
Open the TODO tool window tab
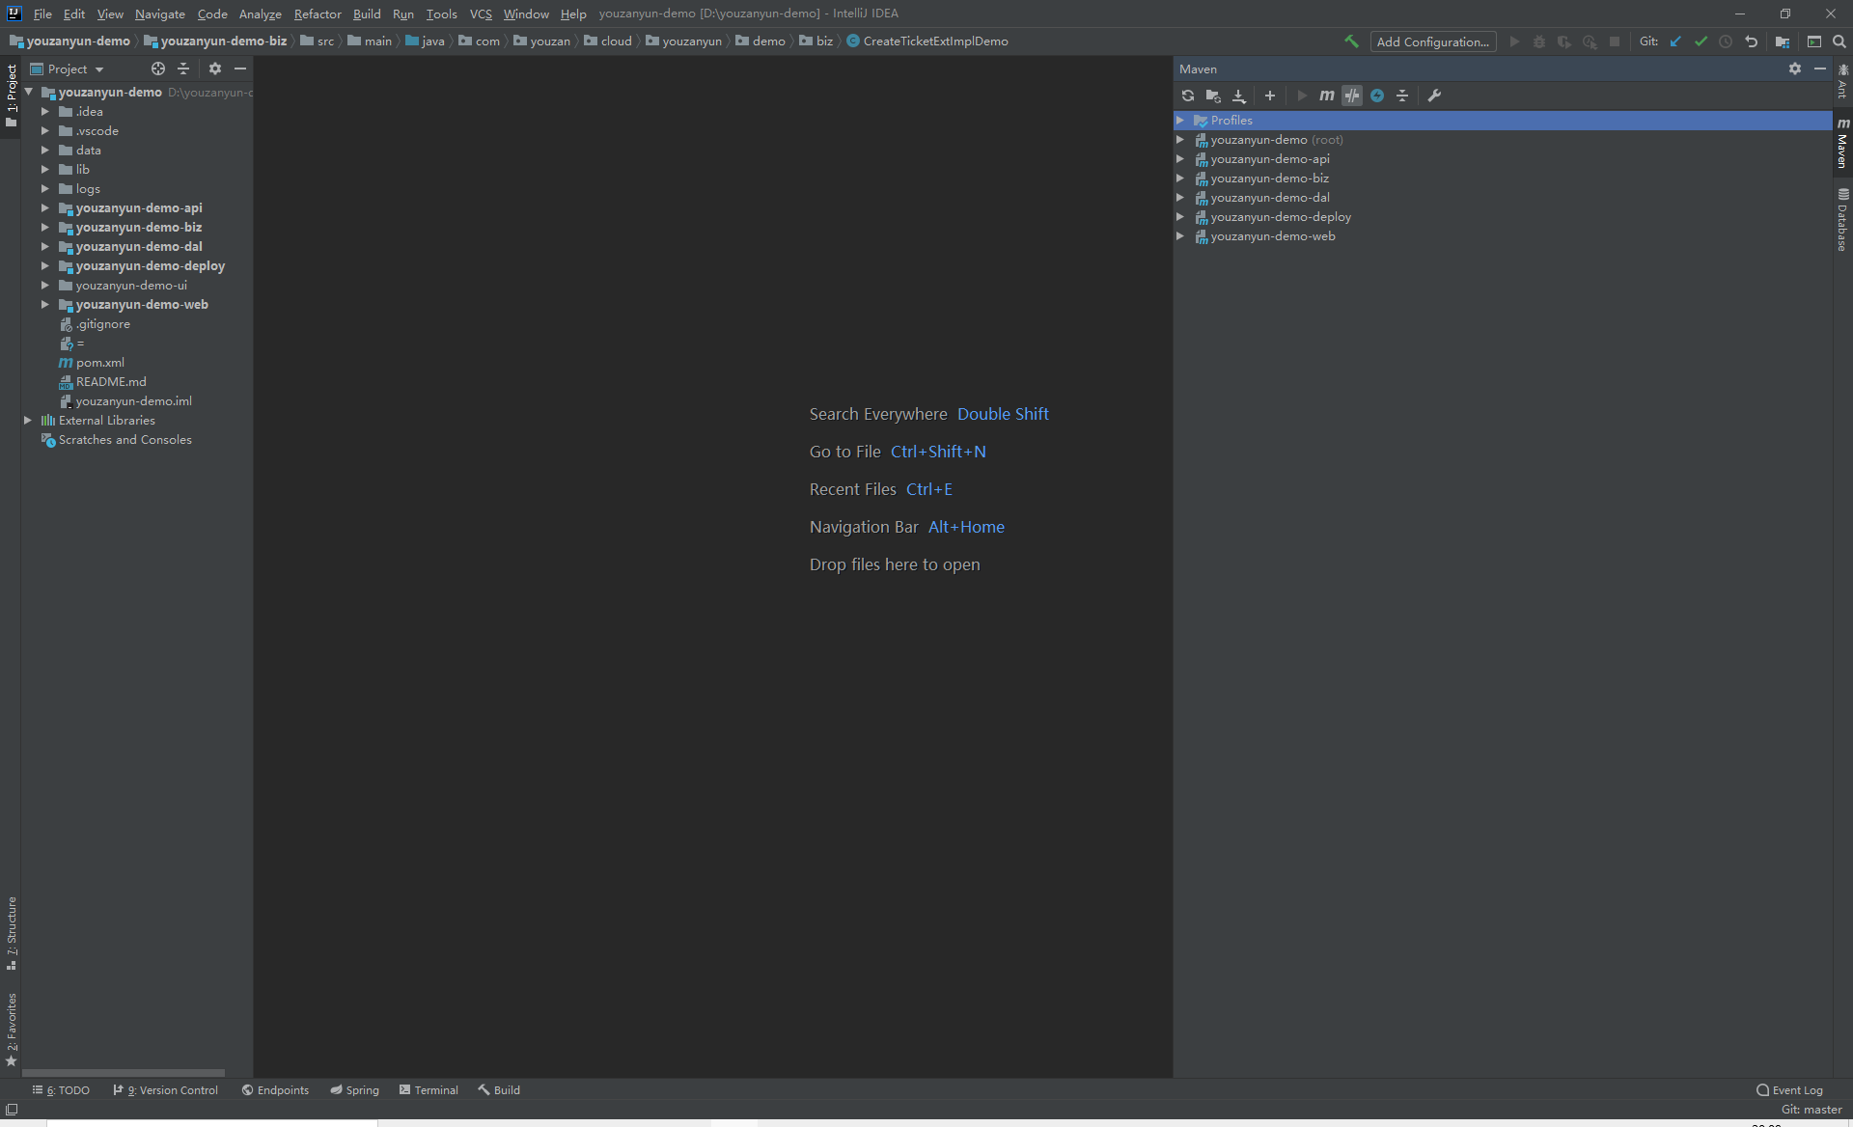pos(61,1090)
